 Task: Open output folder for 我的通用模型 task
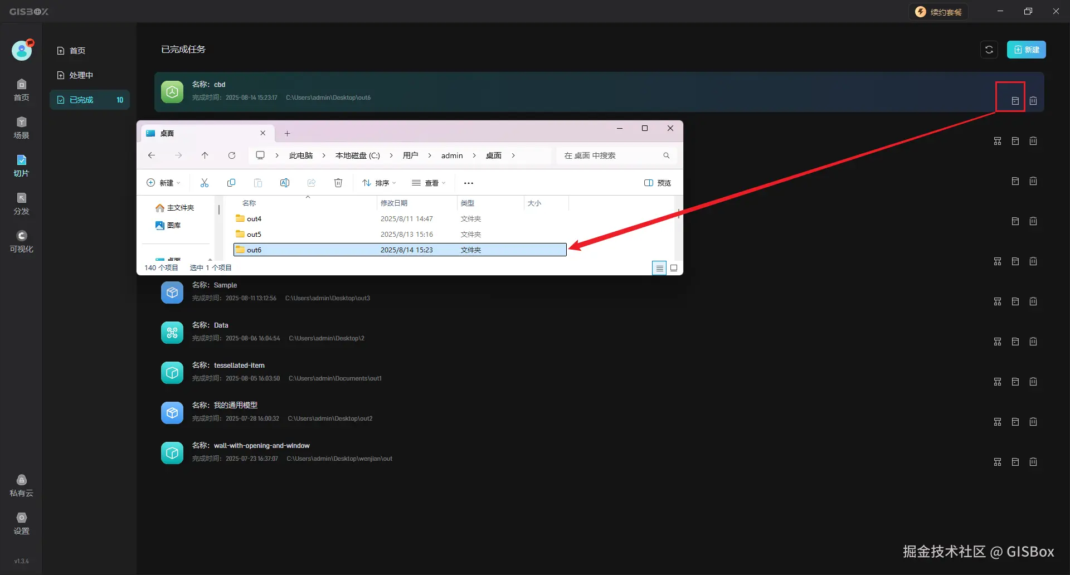pos(1015,422)
